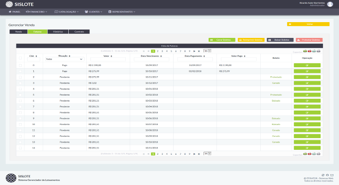Go to next page in upper paginator
Image resolution: width=339 pixels, height=185 pixels.
(194, 51)
